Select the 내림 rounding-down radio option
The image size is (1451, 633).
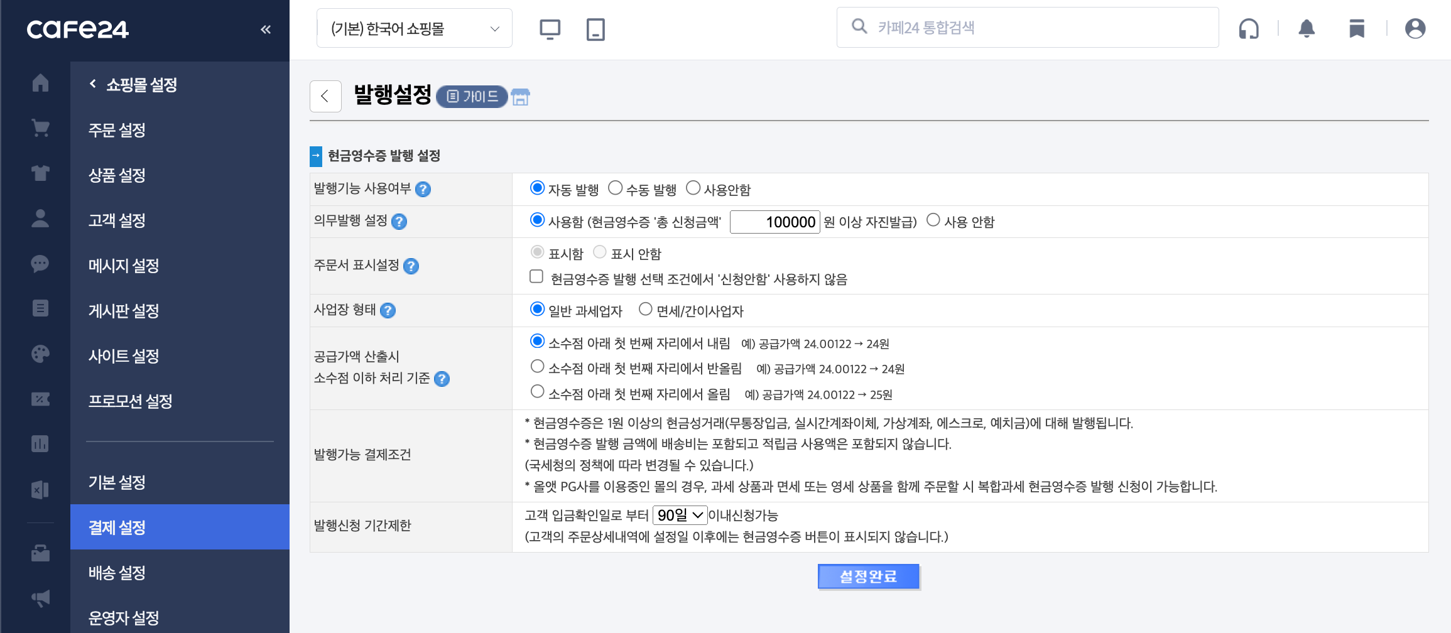click(537, 341)
